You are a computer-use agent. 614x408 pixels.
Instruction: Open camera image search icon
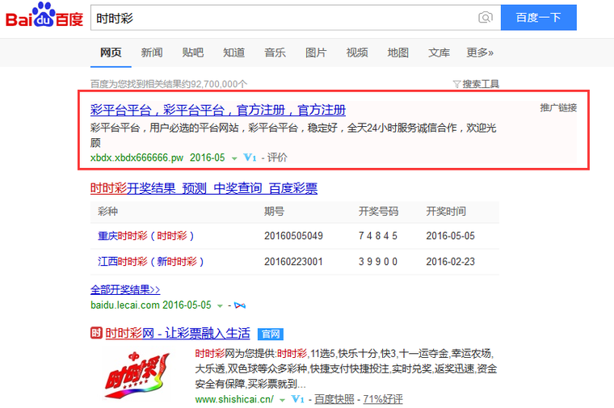486,18
